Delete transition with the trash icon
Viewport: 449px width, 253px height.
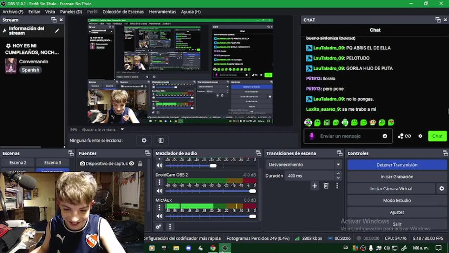click(x=326, y=186)
